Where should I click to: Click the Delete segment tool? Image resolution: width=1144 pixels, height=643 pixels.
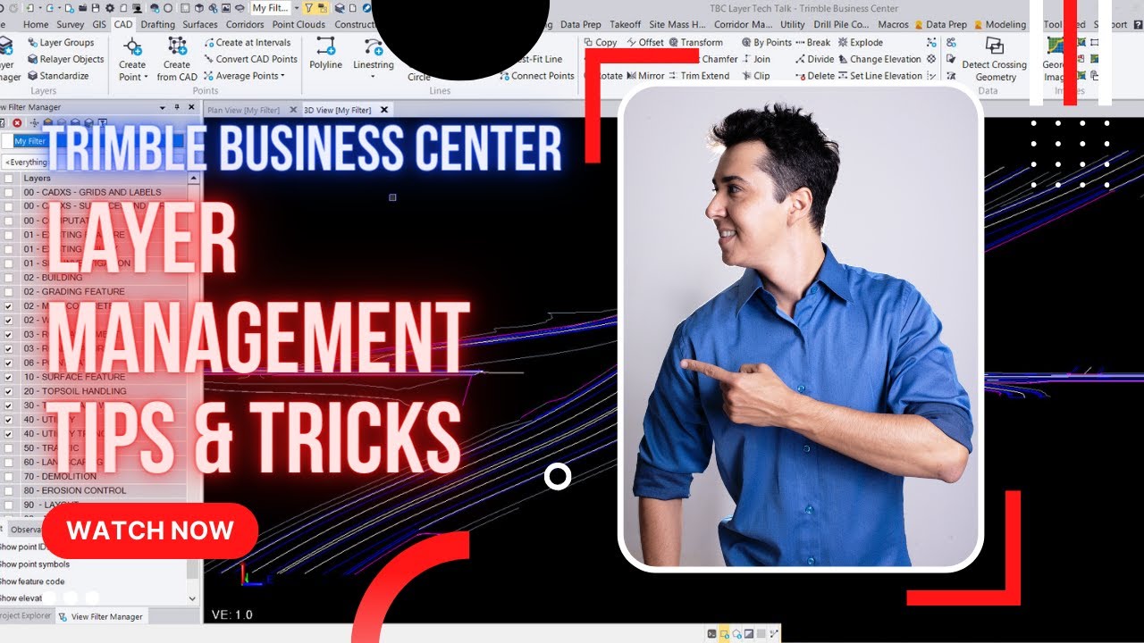814,76
